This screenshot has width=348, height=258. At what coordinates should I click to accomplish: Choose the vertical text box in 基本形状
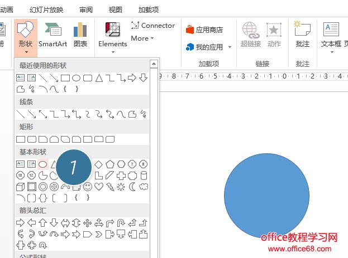pyautogui.click(x=31, y=164)
